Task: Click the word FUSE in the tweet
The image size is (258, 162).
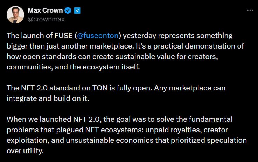Action: tap(63, 36)
